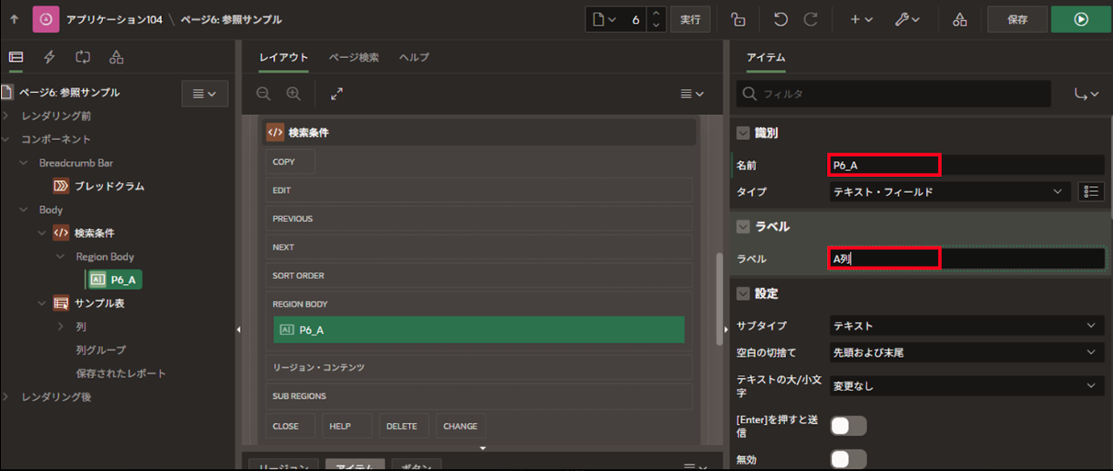Click the 実行 button
Screen dimensions: 1113x471
point(690,19)
